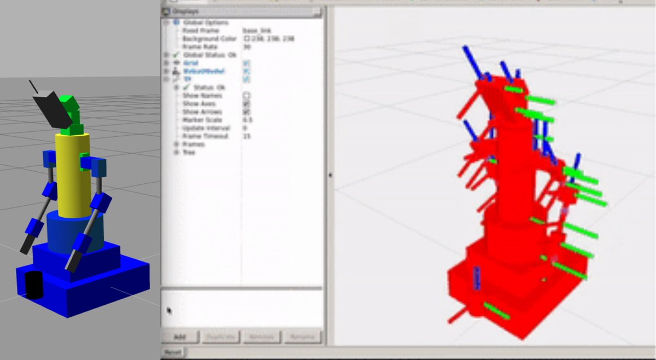Click the Frame Rate value 30

pos(246,47)
